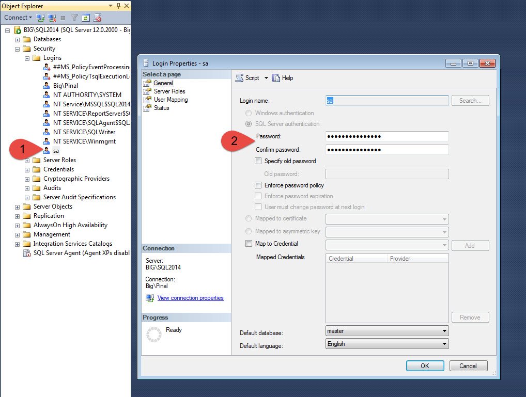Collapse the Security node

pyautogui.click(x=17, y=49)
